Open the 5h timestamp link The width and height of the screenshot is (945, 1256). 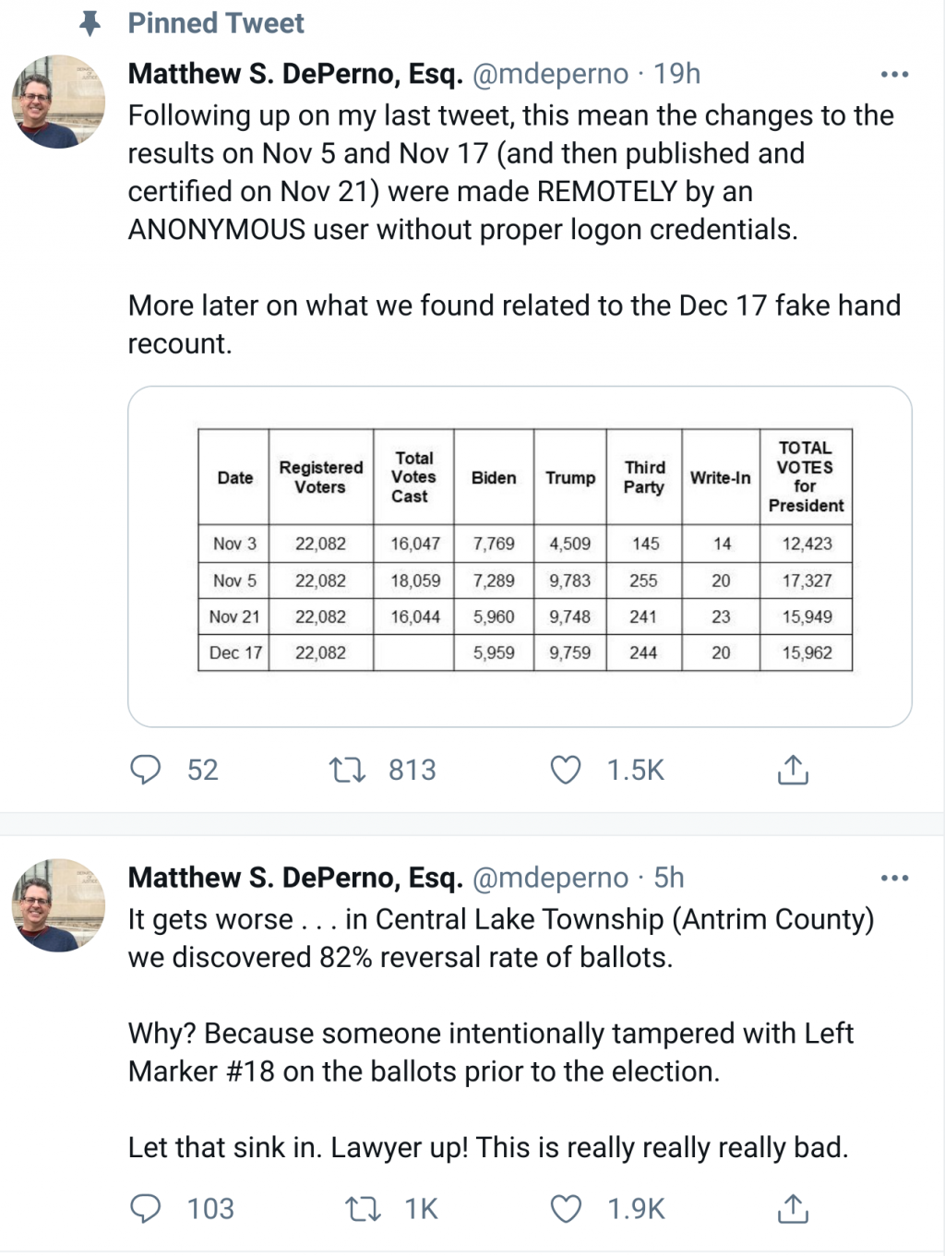pyautogui.click(x=669, y=878)
